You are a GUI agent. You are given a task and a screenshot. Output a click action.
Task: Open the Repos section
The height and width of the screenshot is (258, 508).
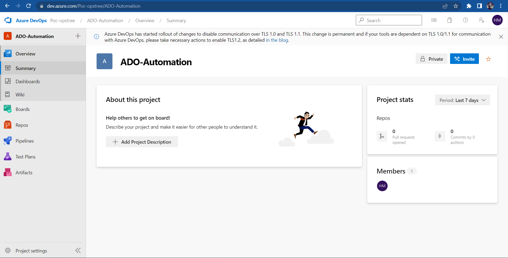point(22,125)
